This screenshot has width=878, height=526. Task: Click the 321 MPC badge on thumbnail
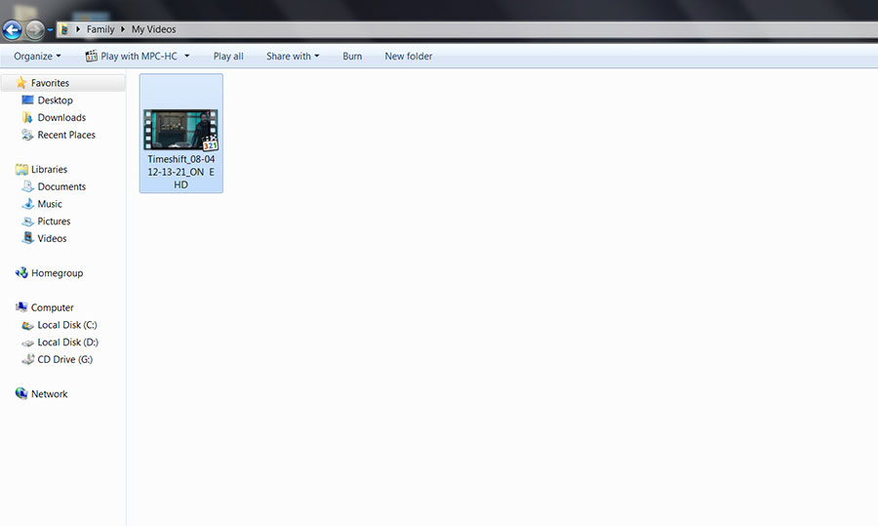tap(210, 143)
